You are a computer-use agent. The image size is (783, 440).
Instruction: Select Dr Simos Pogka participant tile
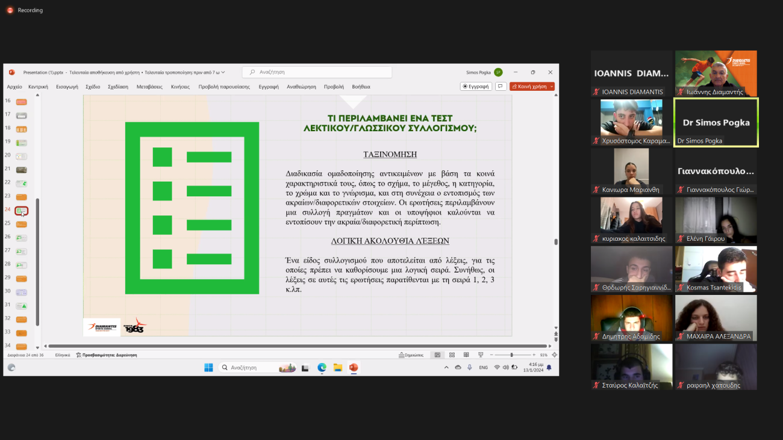point(716,122)
